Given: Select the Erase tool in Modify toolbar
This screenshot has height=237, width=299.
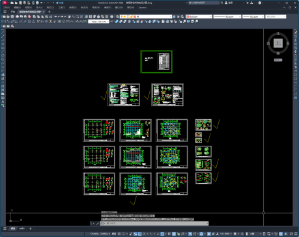Looking at the screenshot, I should point(296,32).
